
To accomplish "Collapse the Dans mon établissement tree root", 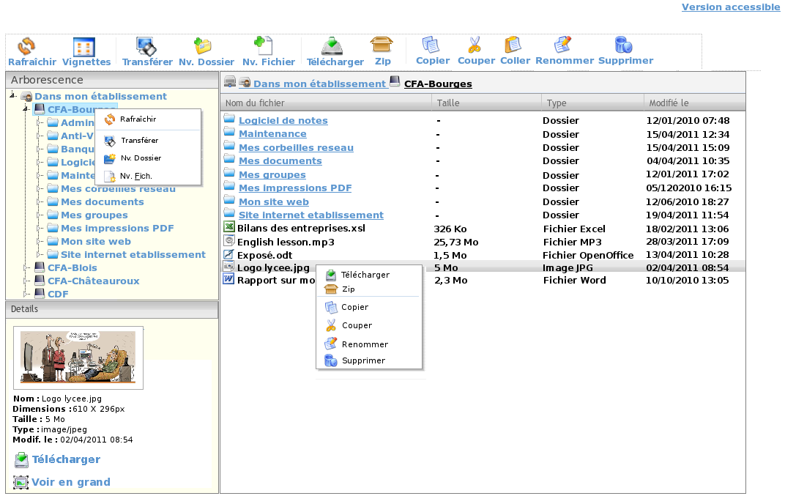I will (13, 96).
